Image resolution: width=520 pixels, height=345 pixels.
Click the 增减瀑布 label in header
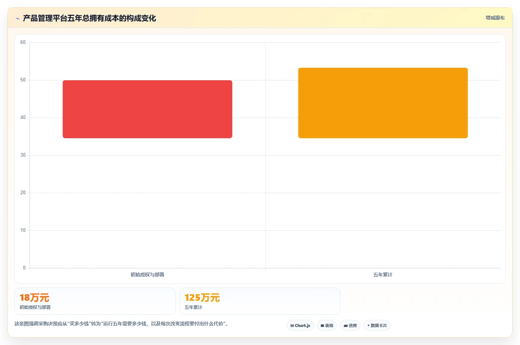pos(495,18)
